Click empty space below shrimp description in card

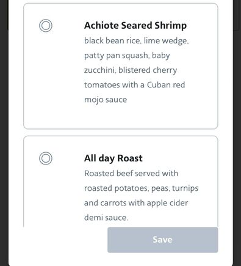pos(142,117)
